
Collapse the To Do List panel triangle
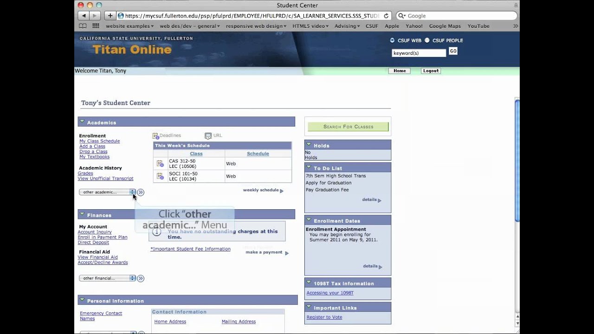tap(309, 167)
